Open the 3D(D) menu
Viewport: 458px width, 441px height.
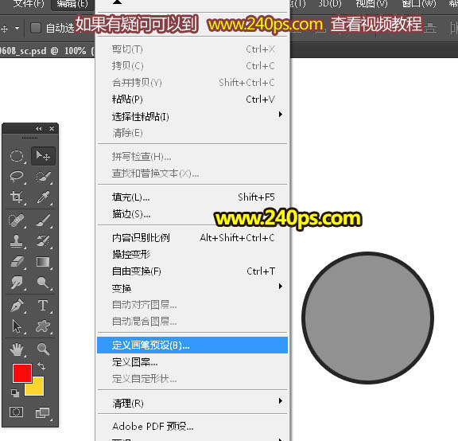coord(329,3)
